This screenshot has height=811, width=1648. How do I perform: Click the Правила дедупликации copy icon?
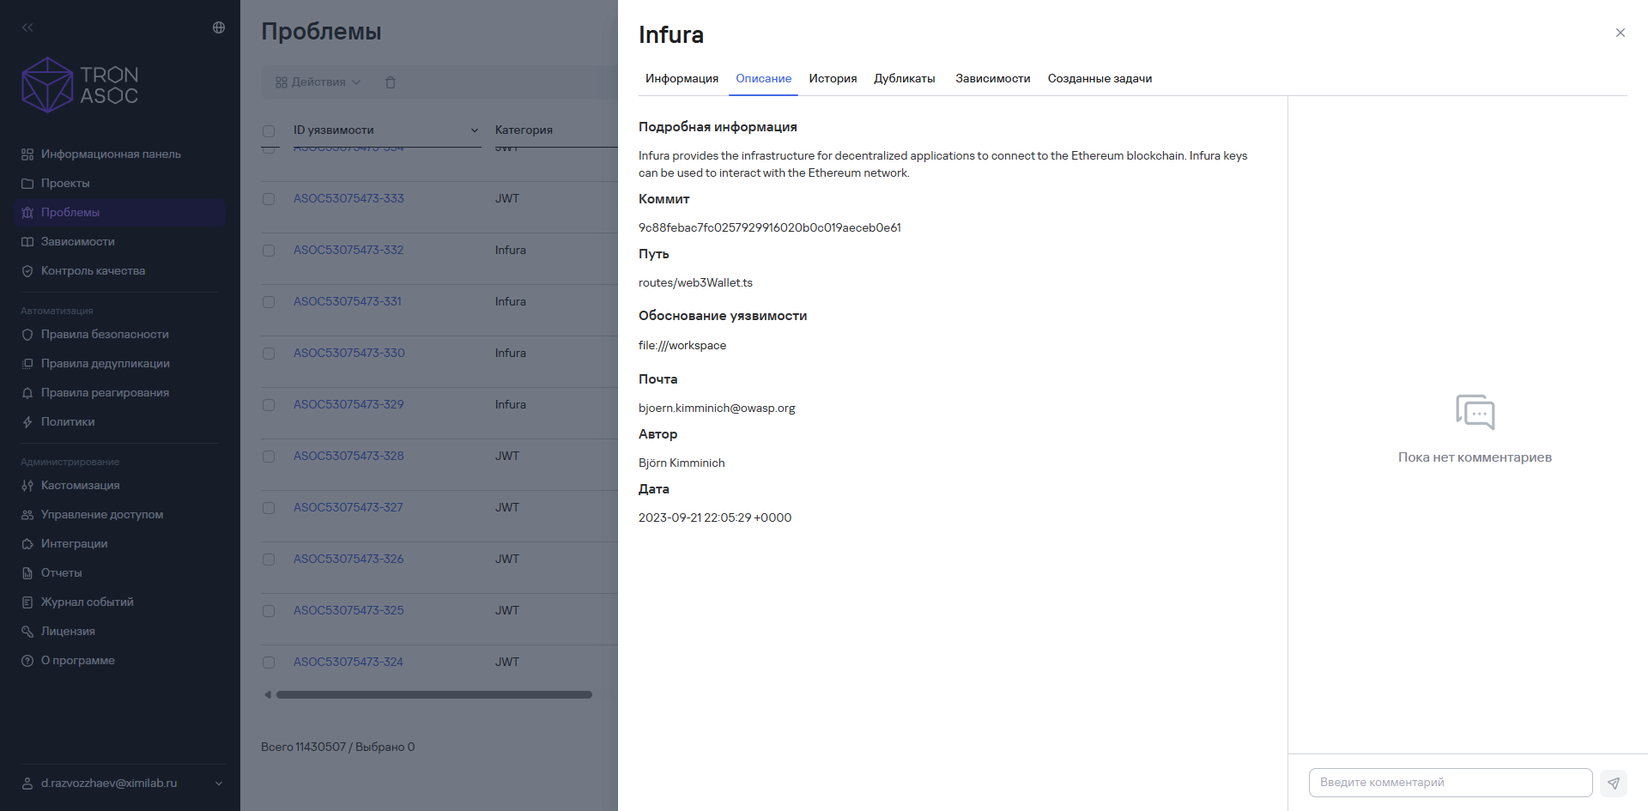[x=27, y=364]
